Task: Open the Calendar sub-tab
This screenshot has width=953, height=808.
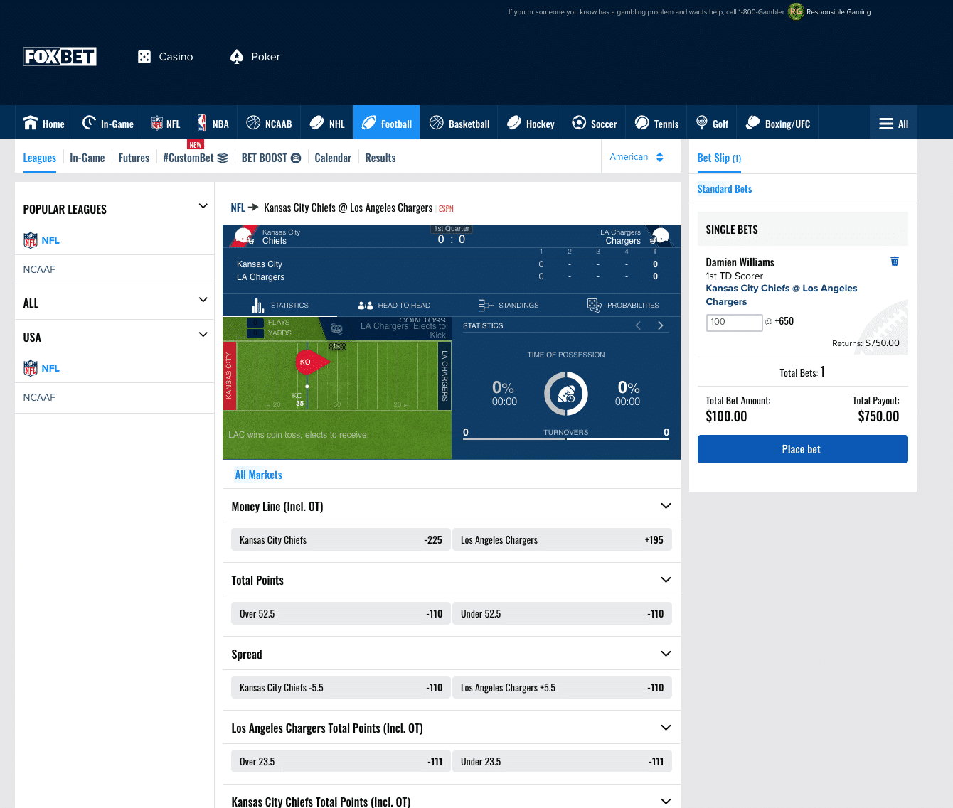Action: [333, 158]
